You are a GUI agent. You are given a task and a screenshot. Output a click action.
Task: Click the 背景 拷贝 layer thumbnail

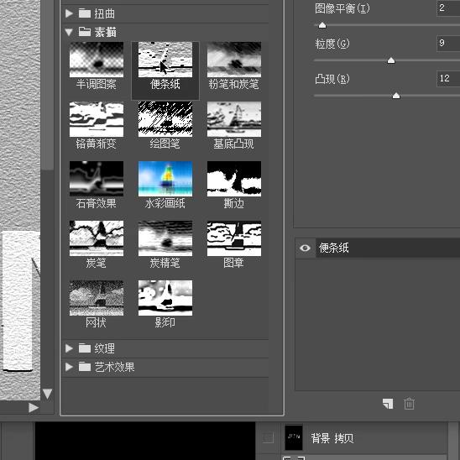tap(294, 438)
